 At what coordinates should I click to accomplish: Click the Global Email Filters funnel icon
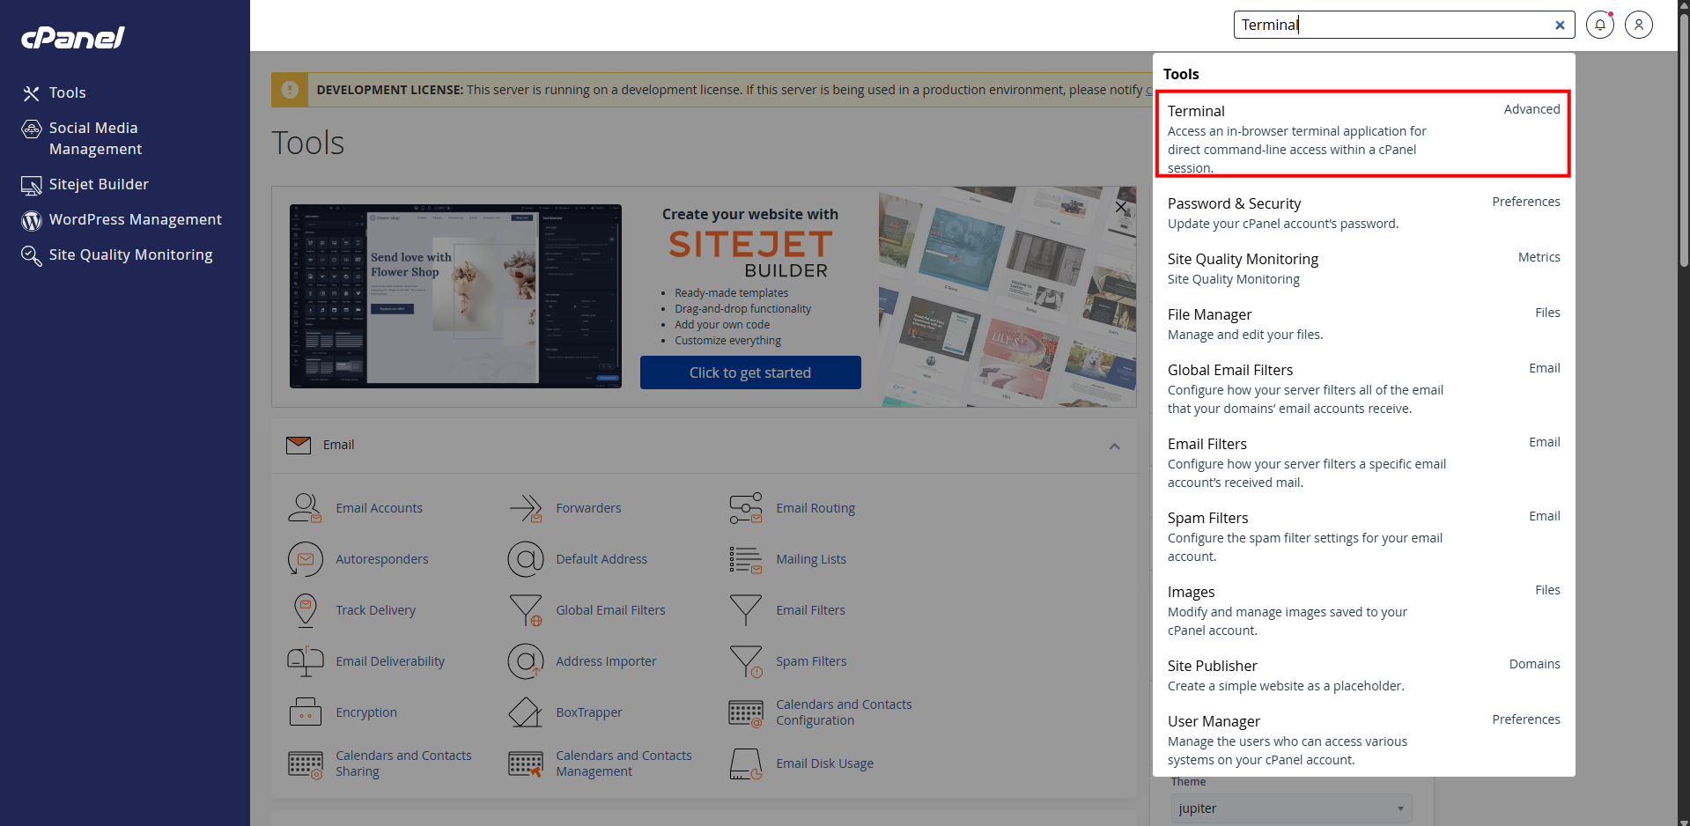pyautogui.click(x=526, y=610)
